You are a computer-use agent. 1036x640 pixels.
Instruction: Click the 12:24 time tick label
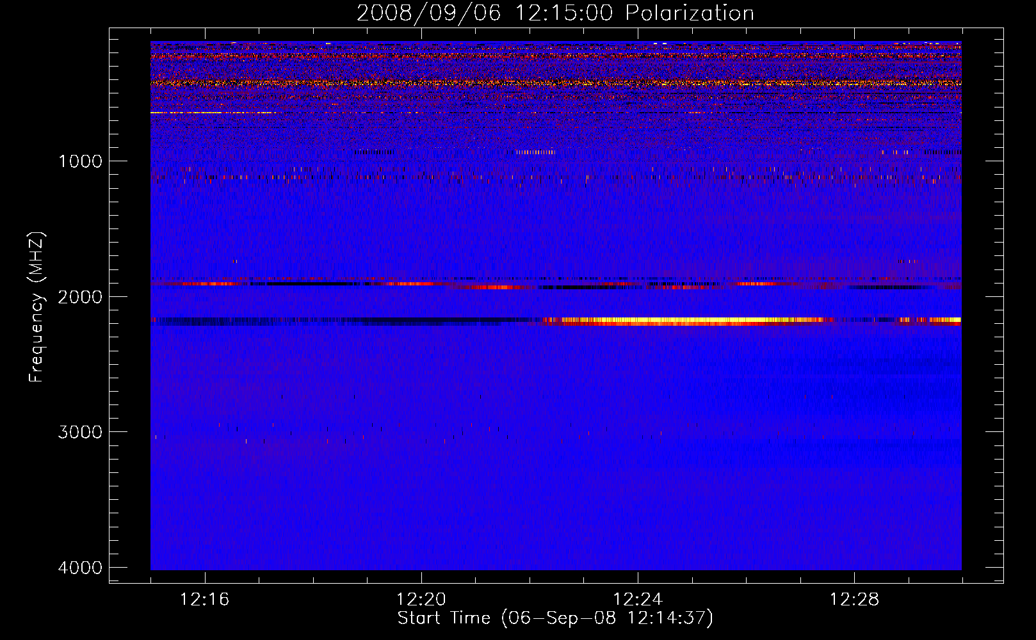tap(637, 600)
